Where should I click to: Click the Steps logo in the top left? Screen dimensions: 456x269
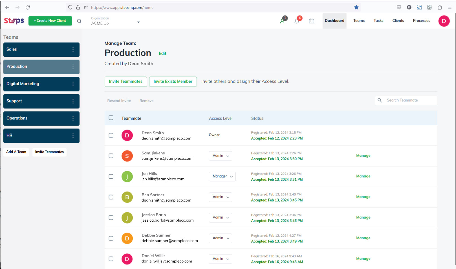point(14,21)
